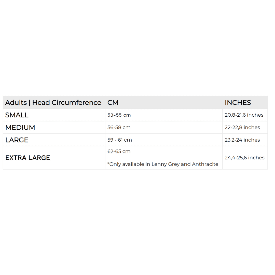This screenshot has width=275, height=275.
Task: Select the CM column header
Action: click(113, 103)
